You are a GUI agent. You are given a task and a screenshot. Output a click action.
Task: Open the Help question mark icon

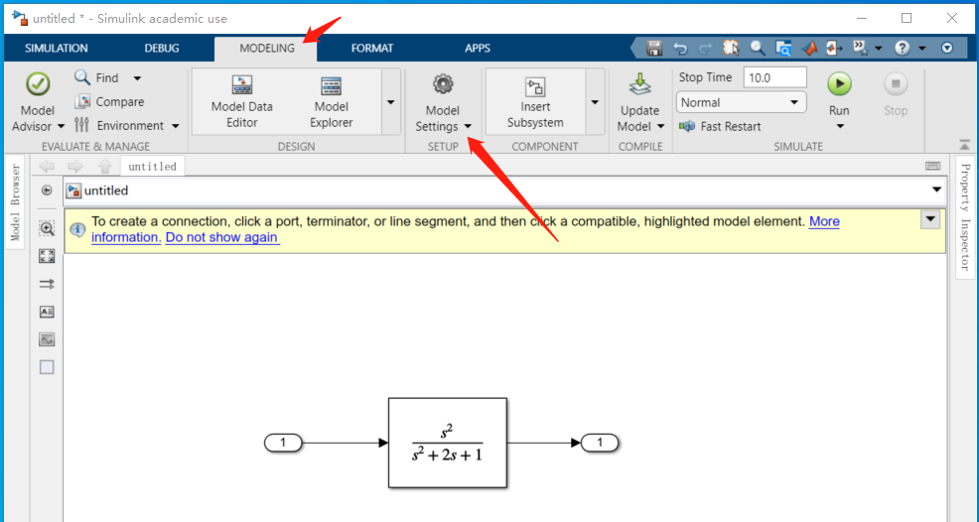pos(902,48)
